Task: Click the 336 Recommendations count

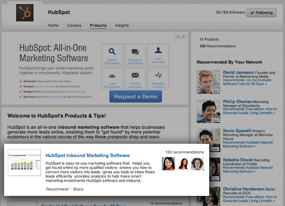Action: click(x=218, y=46)
